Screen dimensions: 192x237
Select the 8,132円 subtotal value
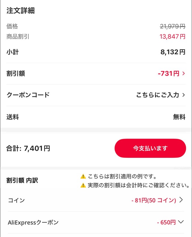click(173, 52)
